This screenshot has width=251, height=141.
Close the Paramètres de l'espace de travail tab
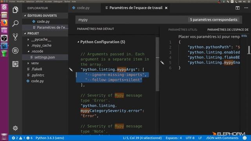click(x=166, y=8)
